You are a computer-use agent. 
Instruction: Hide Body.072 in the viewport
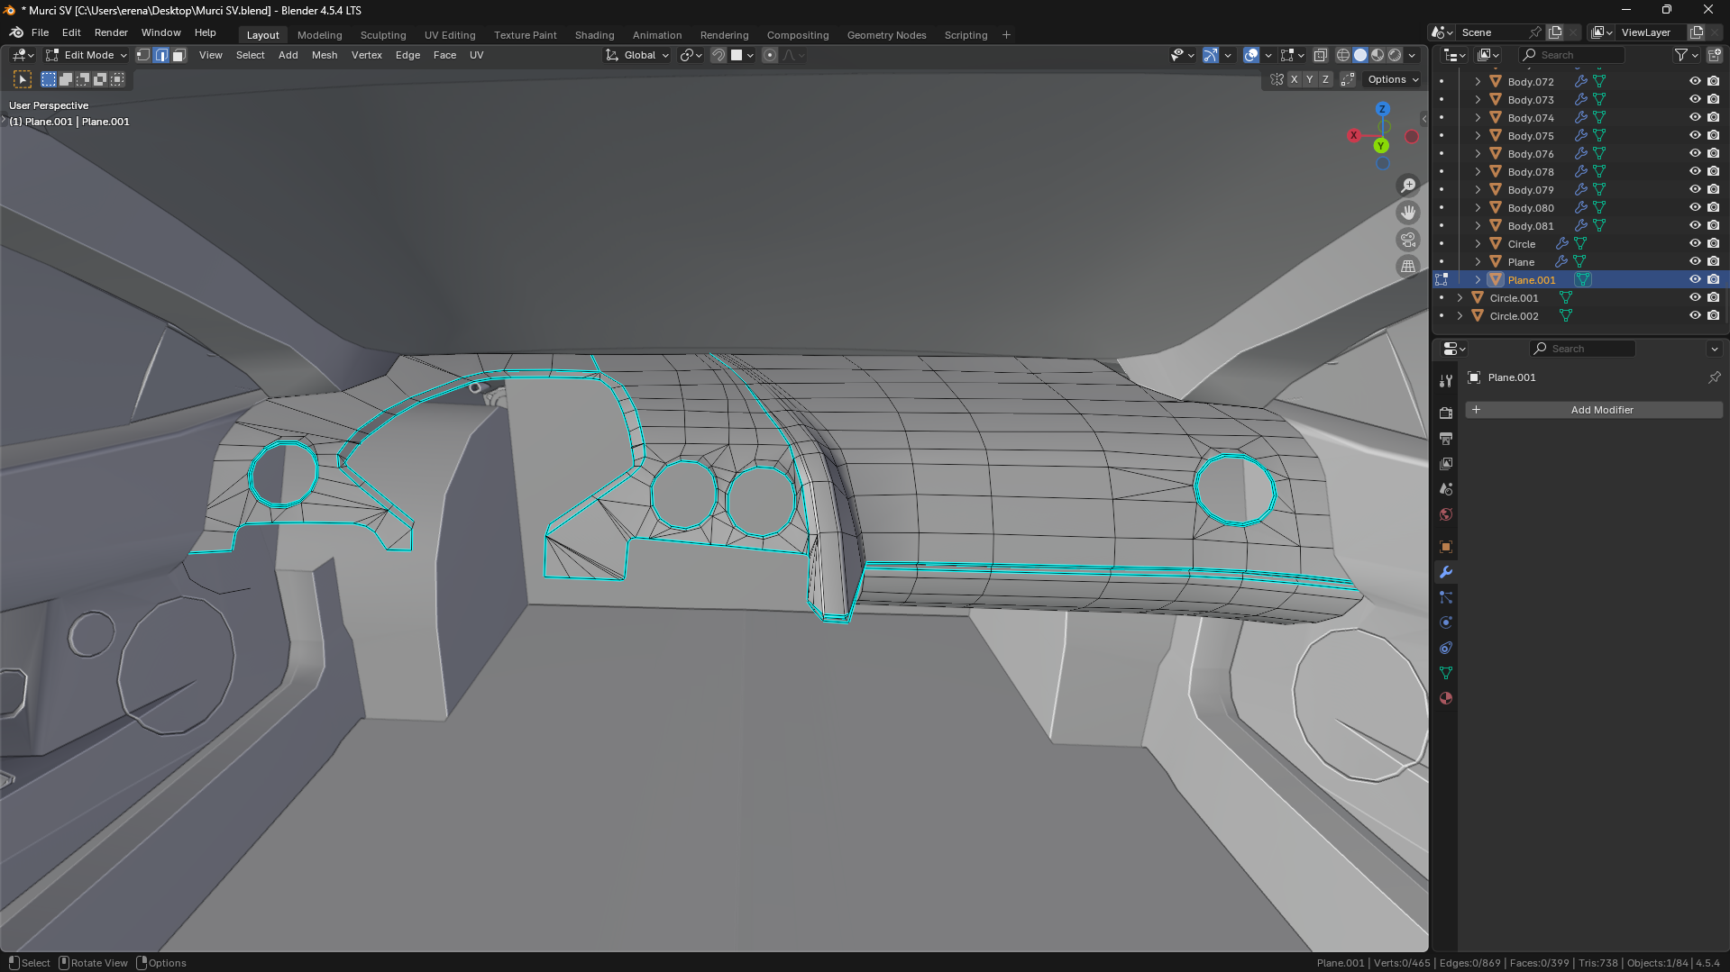click(x=1695, y=81)
